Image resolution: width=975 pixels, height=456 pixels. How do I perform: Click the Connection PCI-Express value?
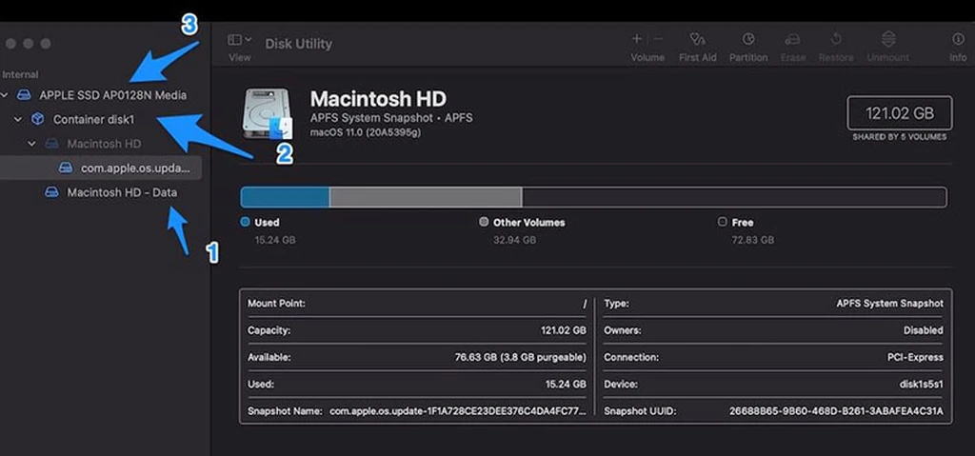pyautogui.click(x=915, y=357)
